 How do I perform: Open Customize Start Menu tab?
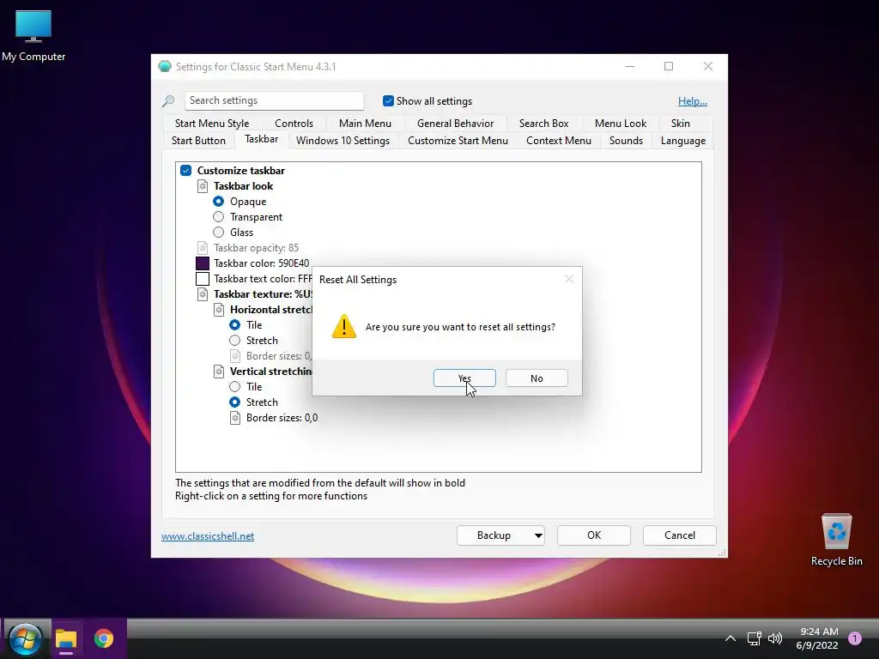pos(458,141)
